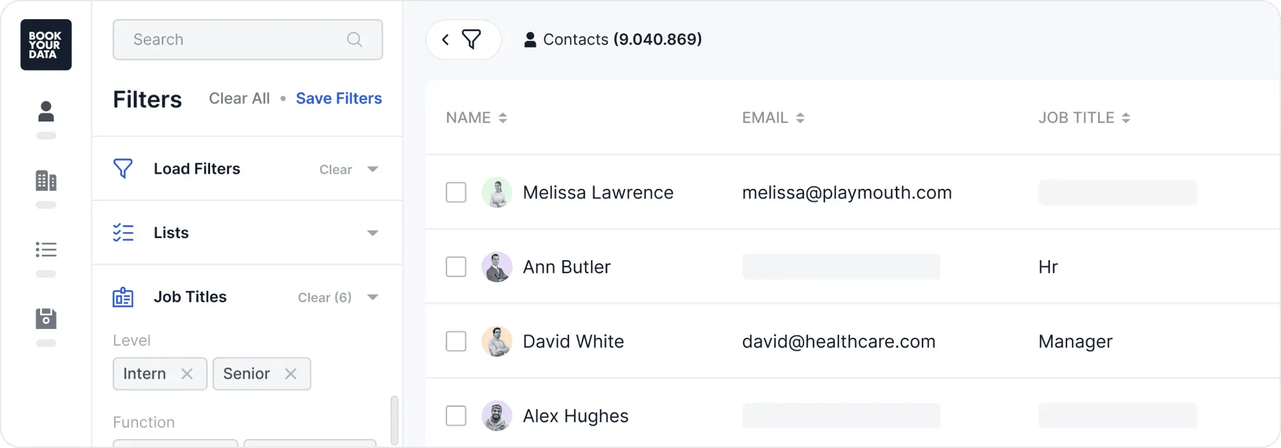Sort by the EMAIL column header
Image resolution: width=1281 pixels, height=448 pixels.
tap(773, 118)
